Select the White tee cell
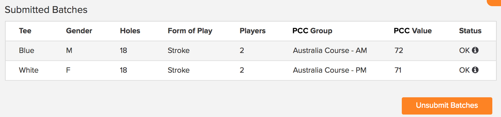Image resolution: width=501 pixels, height=117 pixels. pyautogui.click(x=29, y=70)
